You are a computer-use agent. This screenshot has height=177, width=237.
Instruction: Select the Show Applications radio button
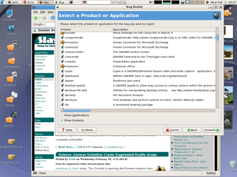[62, 115]
